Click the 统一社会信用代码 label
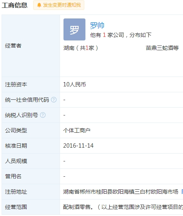 27,100
